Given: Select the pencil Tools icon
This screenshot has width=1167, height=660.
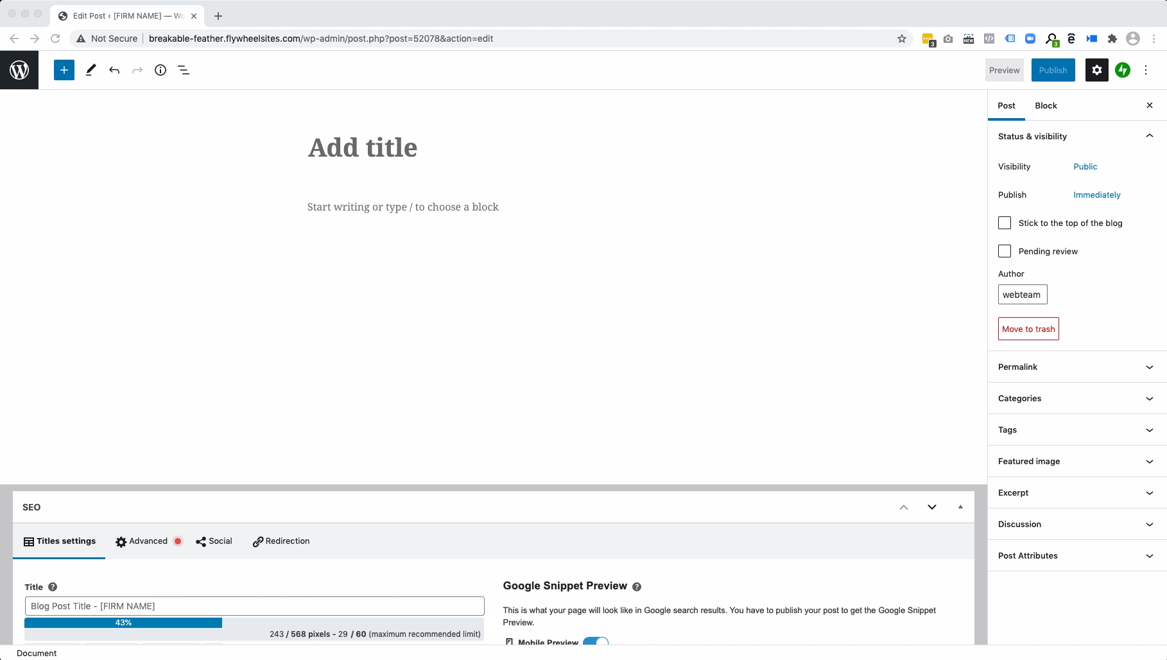Looking at the screenshot, I should pos(91,70).
